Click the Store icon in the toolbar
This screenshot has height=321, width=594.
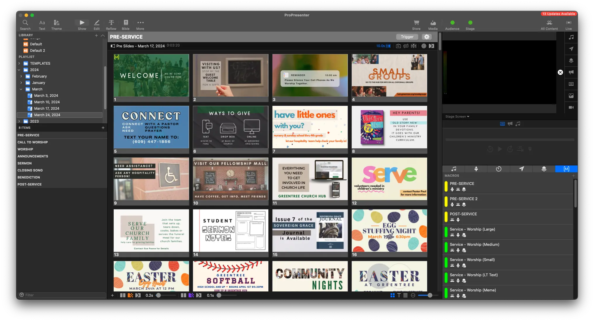coord(416,24)
